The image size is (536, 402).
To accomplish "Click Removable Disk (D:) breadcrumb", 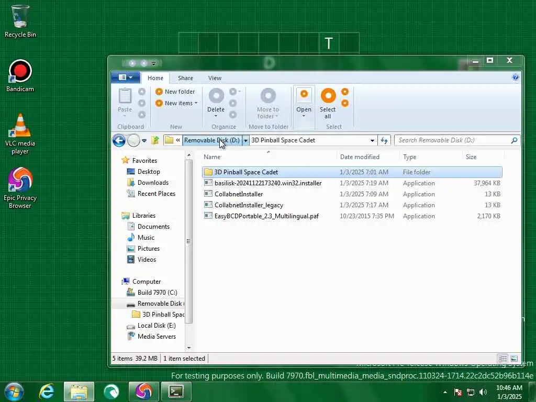I will pos(212,140).
